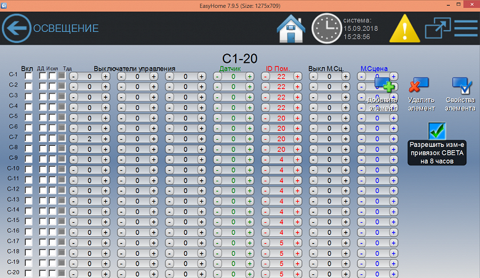
Task: Go back using the arrow icon
Action: (16, 28)
